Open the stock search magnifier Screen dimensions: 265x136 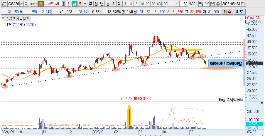[x=26, y=4]
